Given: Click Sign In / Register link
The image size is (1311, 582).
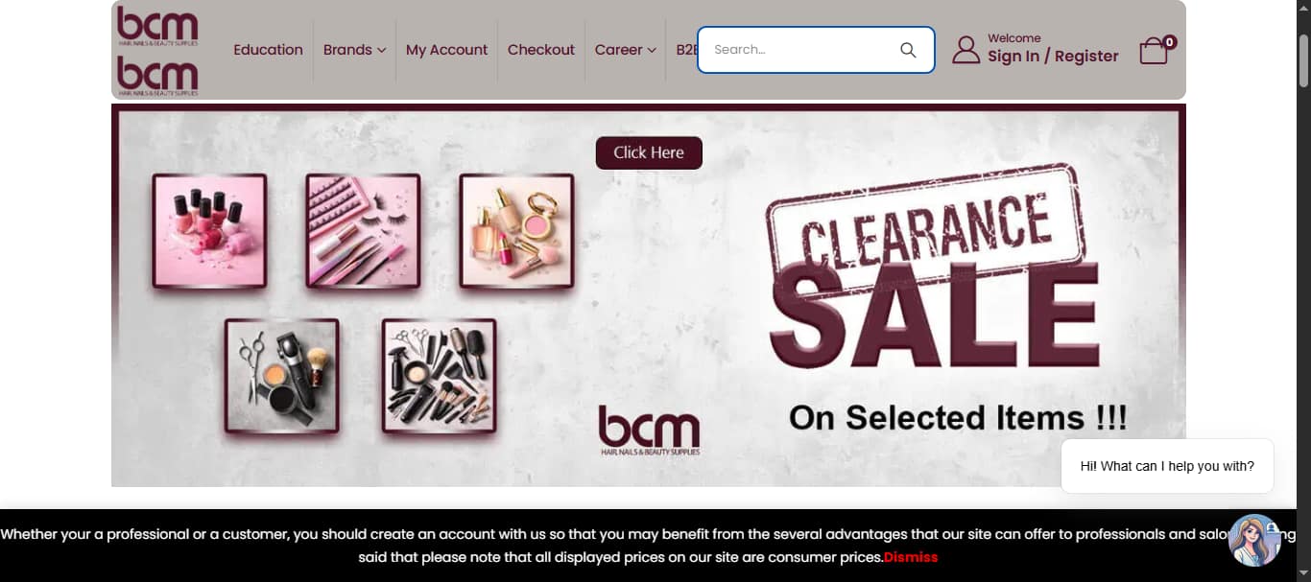Looking at the screenshot, I should [x=1053, y=57].
